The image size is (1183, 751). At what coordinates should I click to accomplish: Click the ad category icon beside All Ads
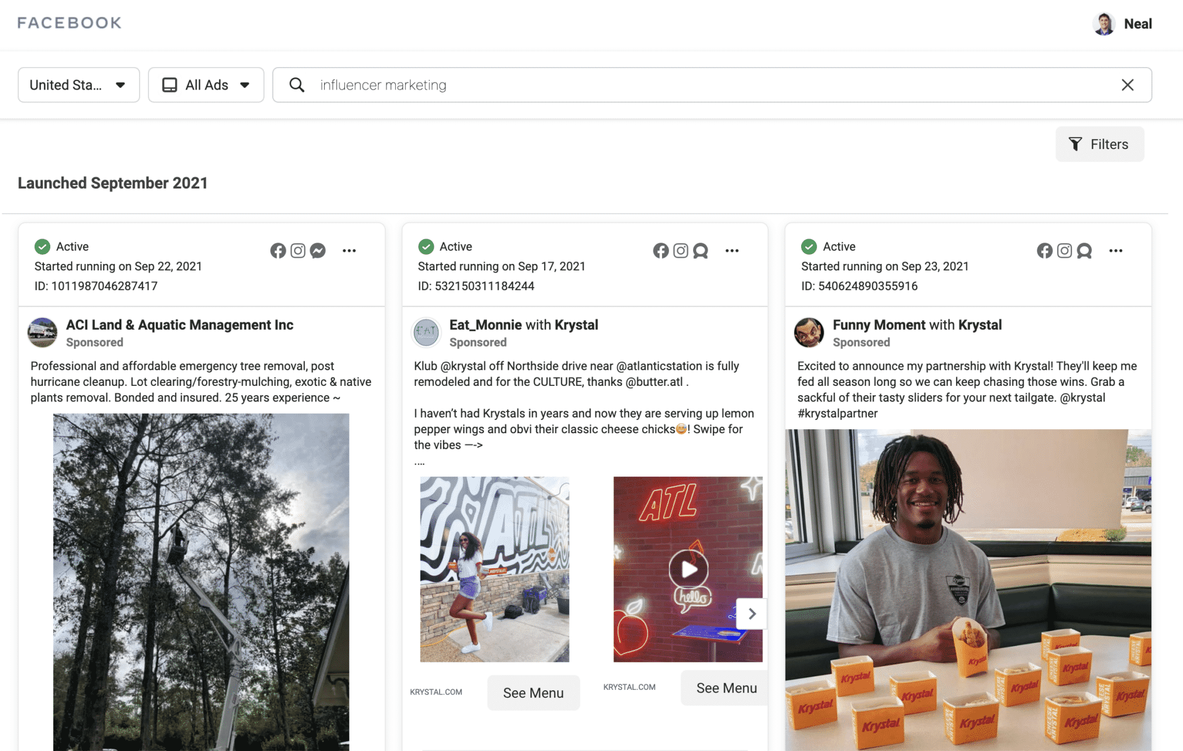tap(170, 85)
